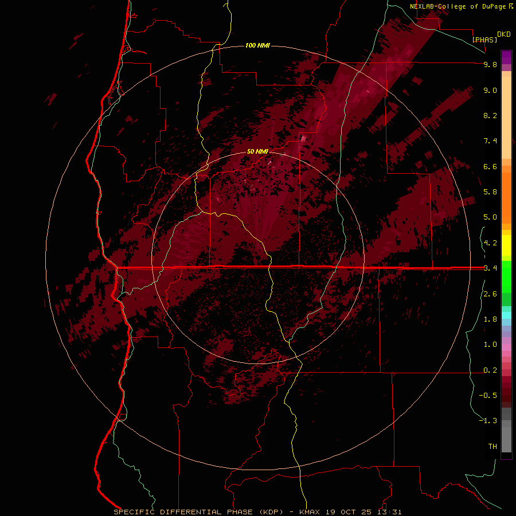Select the -1.3 legend value
The height and width of the screenshot is (516, 516).
[x=488, y=421]
